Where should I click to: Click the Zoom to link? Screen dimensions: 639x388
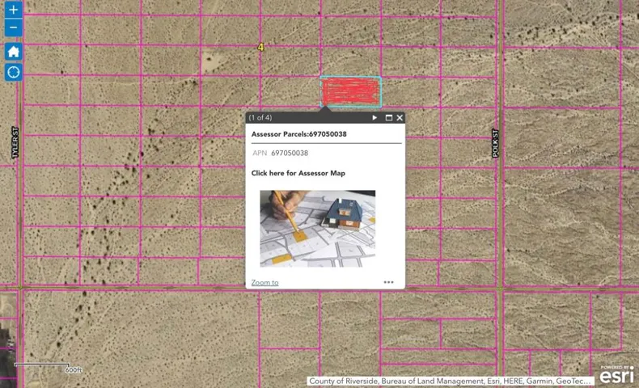[x=264, y=283]
